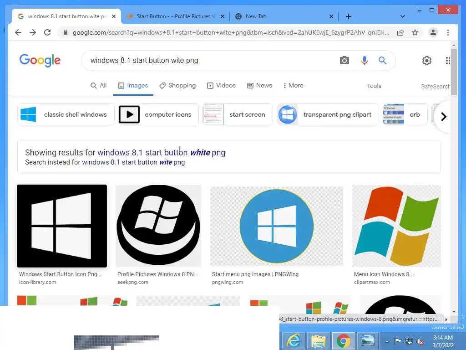The image size is (466, 350).
Task: Filter by 'transparent png clipart' chip
Action: click(328, 114)
